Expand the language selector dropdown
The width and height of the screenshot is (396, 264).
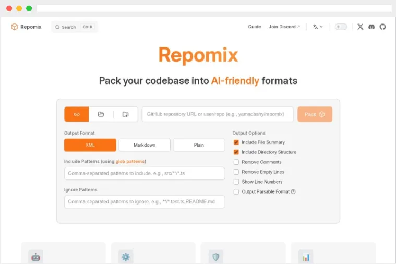pyautogui.click(x=318, y=27)
